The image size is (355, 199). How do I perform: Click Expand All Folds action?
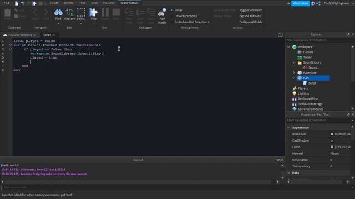pyautogui.click(x=250, y=16)
